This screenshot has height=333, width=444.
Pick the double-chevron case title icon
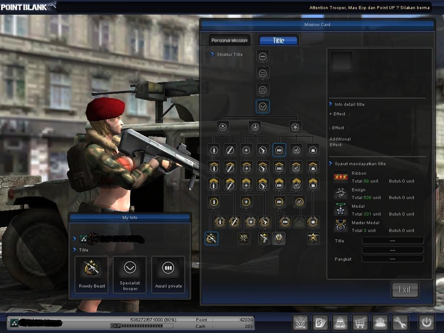(313, 184)
